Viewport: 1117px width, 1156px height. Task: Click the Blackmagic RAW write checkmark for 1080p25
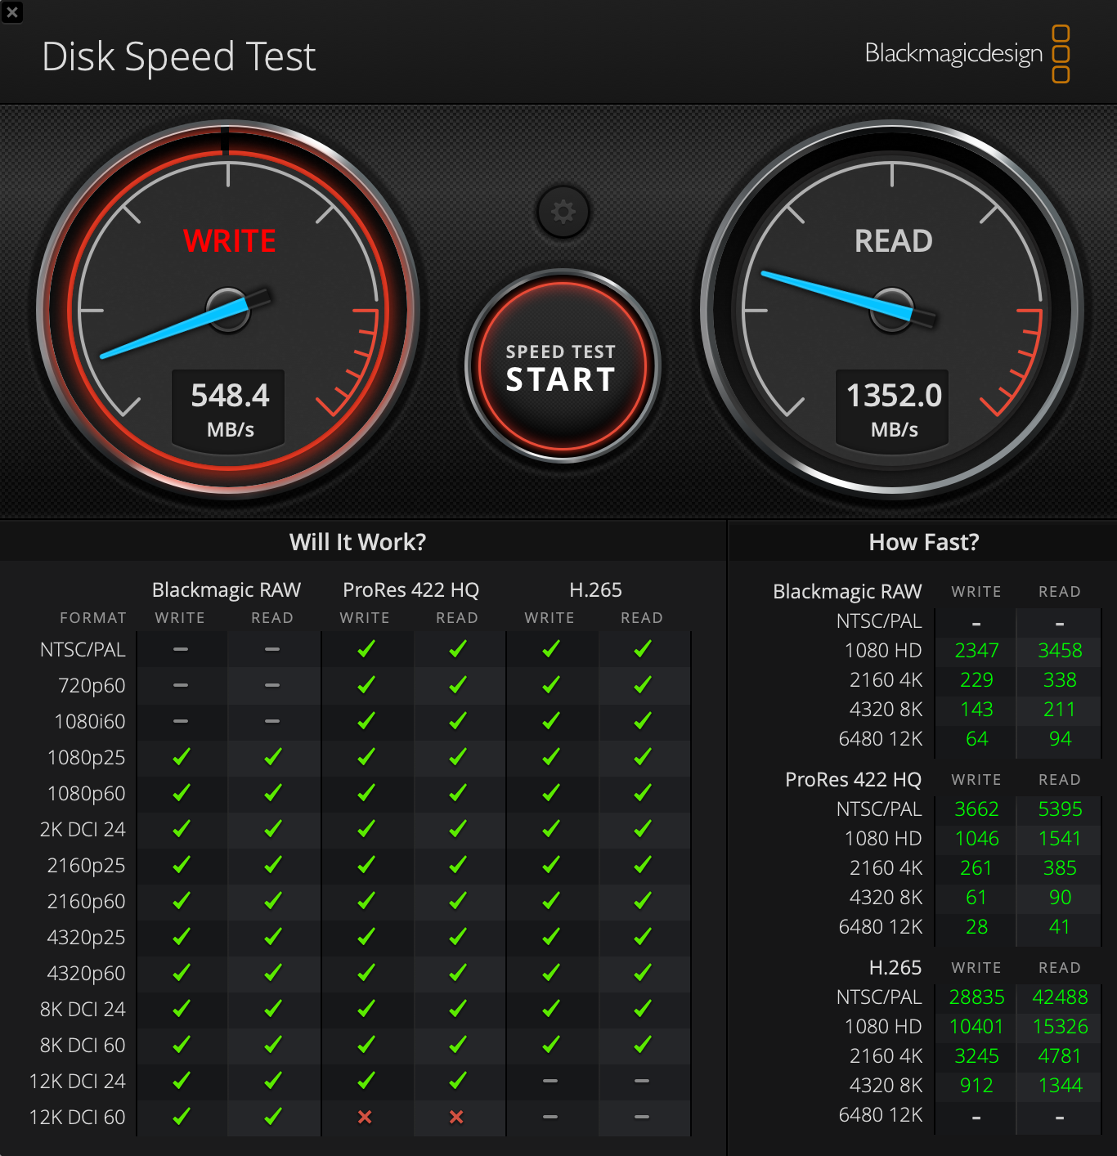tap(181, 757)
